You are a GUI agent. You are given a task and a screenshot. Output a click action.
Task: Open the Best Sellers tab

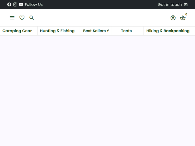point(94,31)
